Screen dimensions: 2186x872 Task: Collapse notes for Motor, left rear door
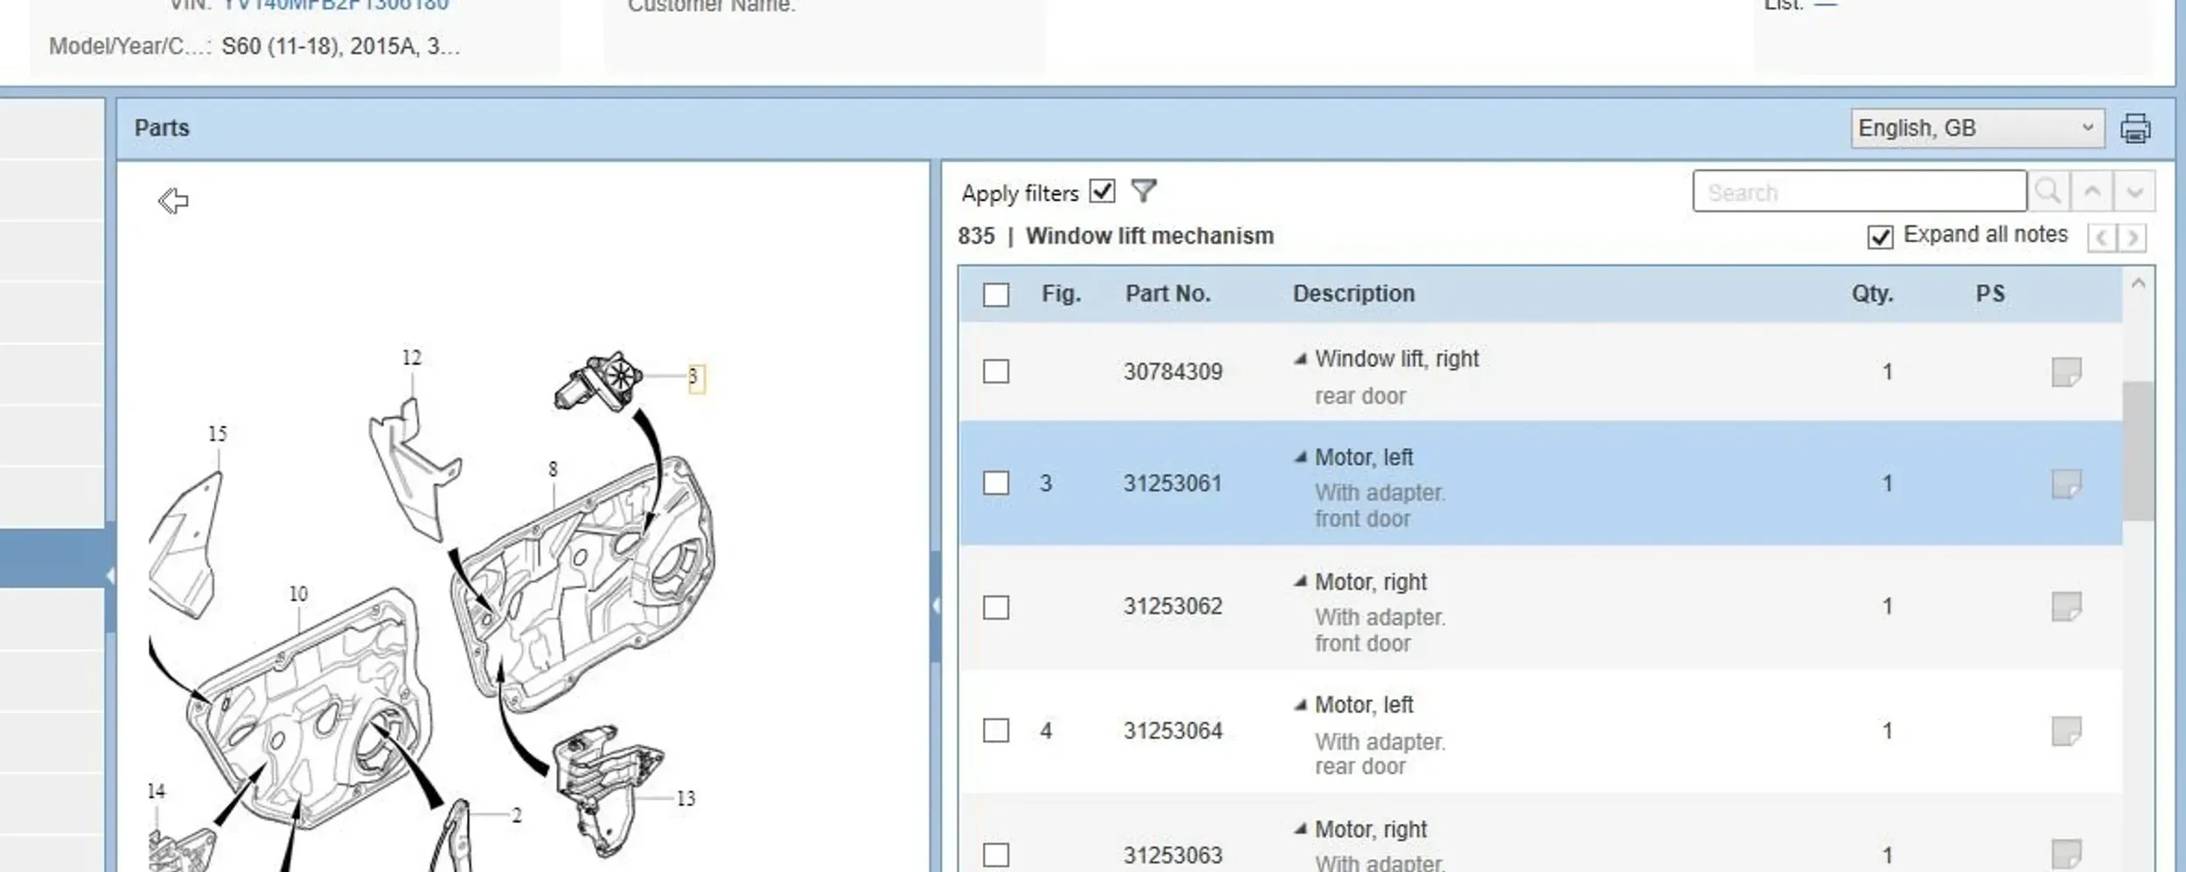tap(1301, 704)
